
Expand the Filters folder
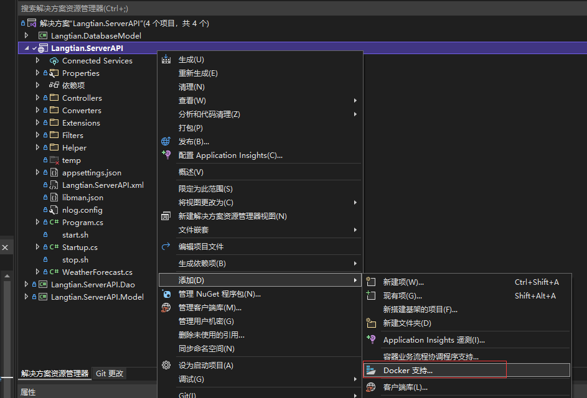(x=37, y=135)
